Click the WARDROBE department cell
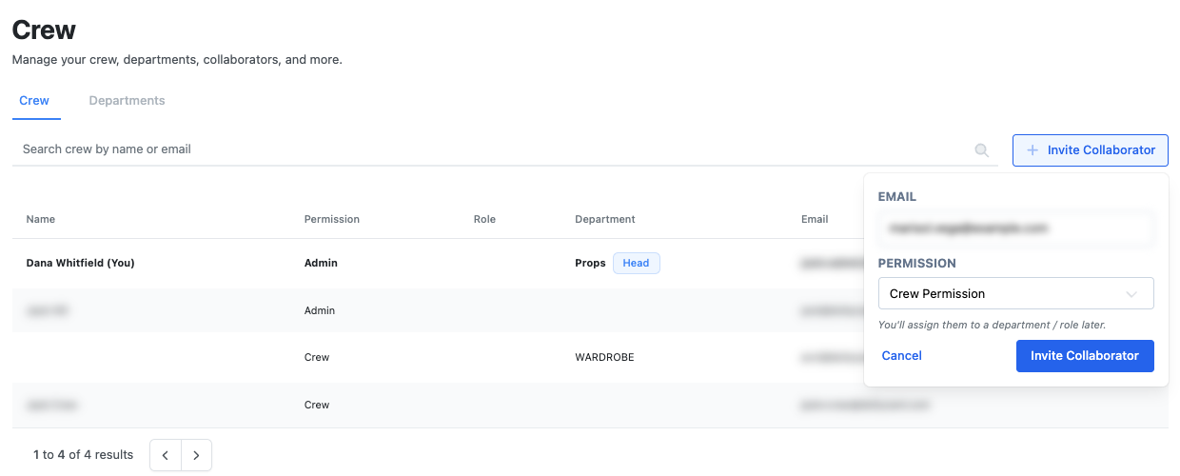Viewport: 1180px width, 476px height. [x=604, y=358]
